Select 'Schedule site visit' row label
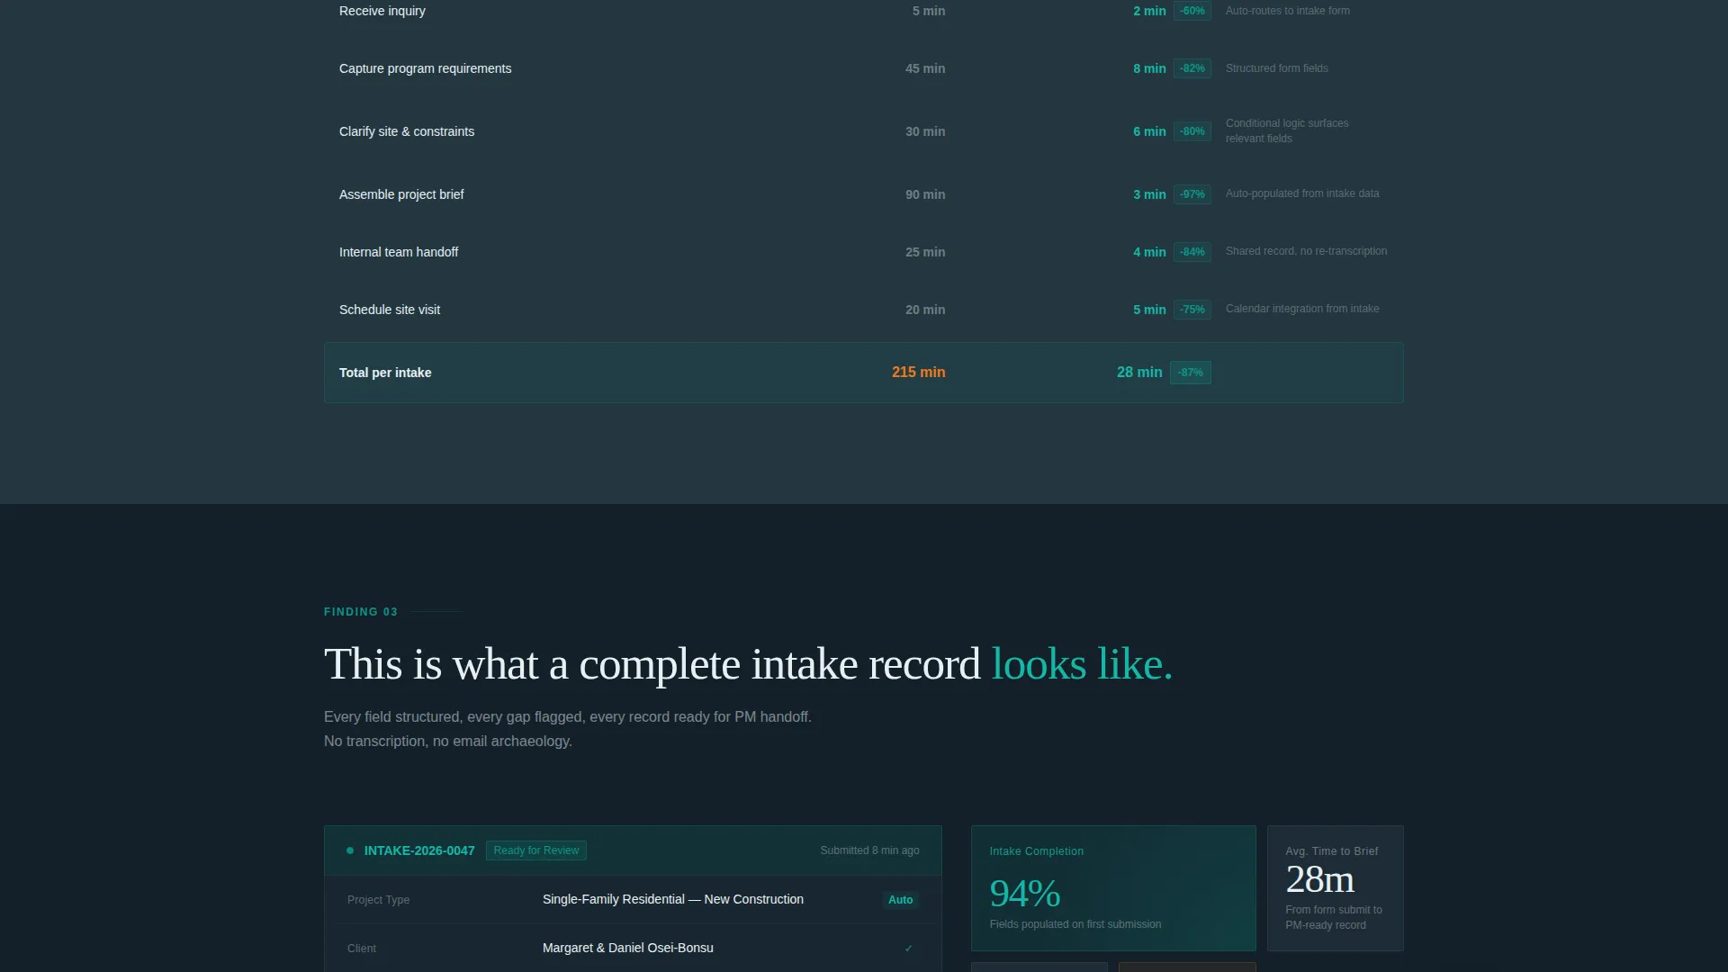The image size is (1728, 972). pos(390,310)
